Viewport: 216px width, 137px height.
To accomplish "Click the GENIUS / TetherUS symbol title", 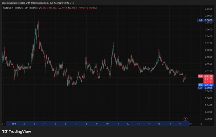I will click(20, 8).
